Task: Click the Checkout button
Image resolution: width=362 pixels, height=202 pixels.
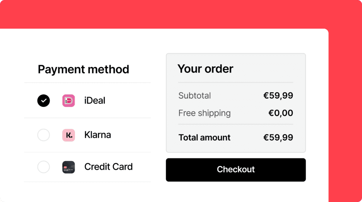Action: pos(236,170)
